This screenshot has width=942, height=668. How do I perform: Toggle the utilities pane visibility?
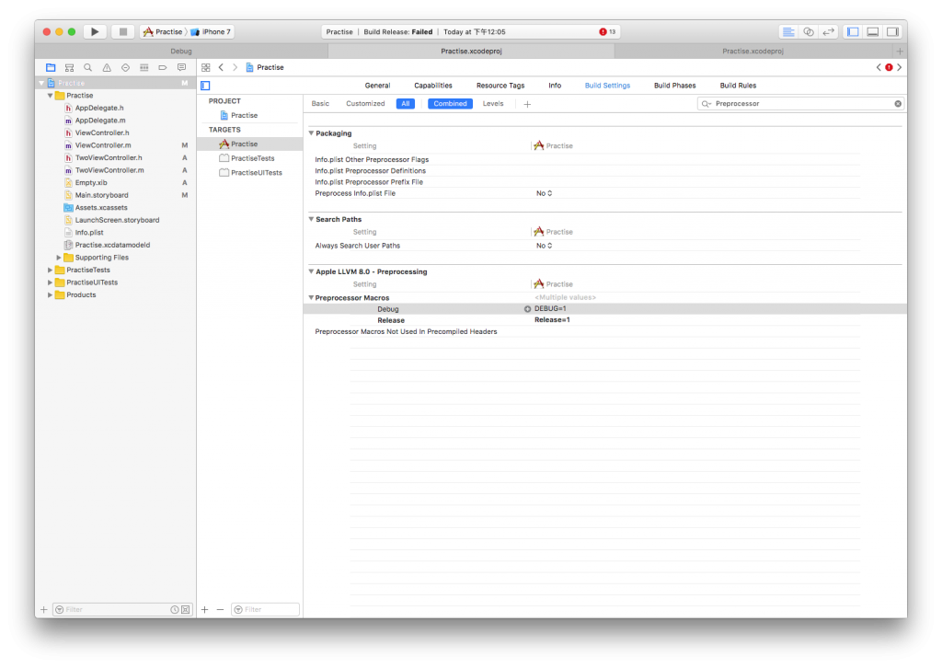[x=892, y=32]
